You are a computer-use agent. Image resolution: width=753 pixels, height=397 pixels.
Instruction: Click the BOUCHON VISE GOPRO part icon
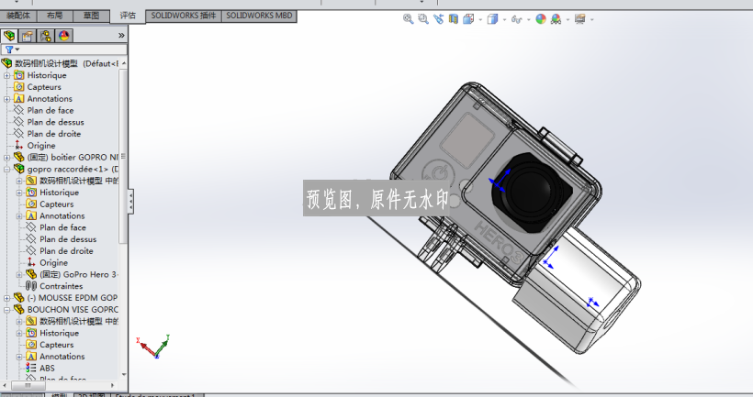tap(19, 309)
